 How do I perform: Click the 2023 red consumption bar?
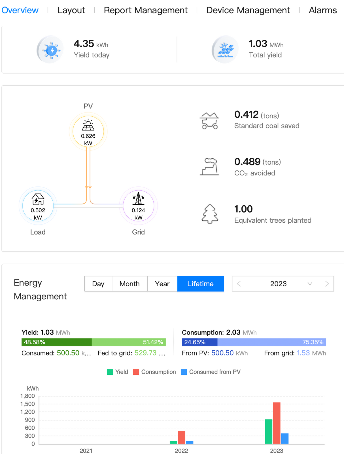point(277,423)
